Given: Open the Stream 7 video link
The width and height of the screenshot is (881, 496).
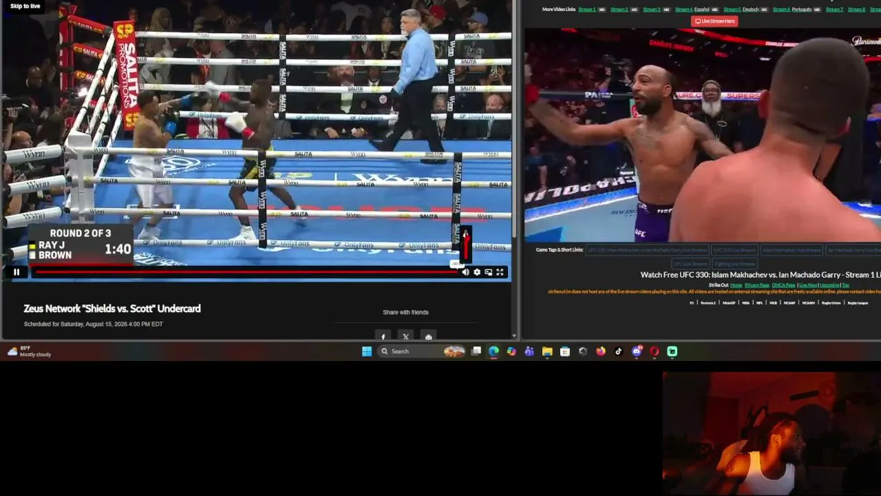Looking at the screenshot, I should (x=834, y=10).
